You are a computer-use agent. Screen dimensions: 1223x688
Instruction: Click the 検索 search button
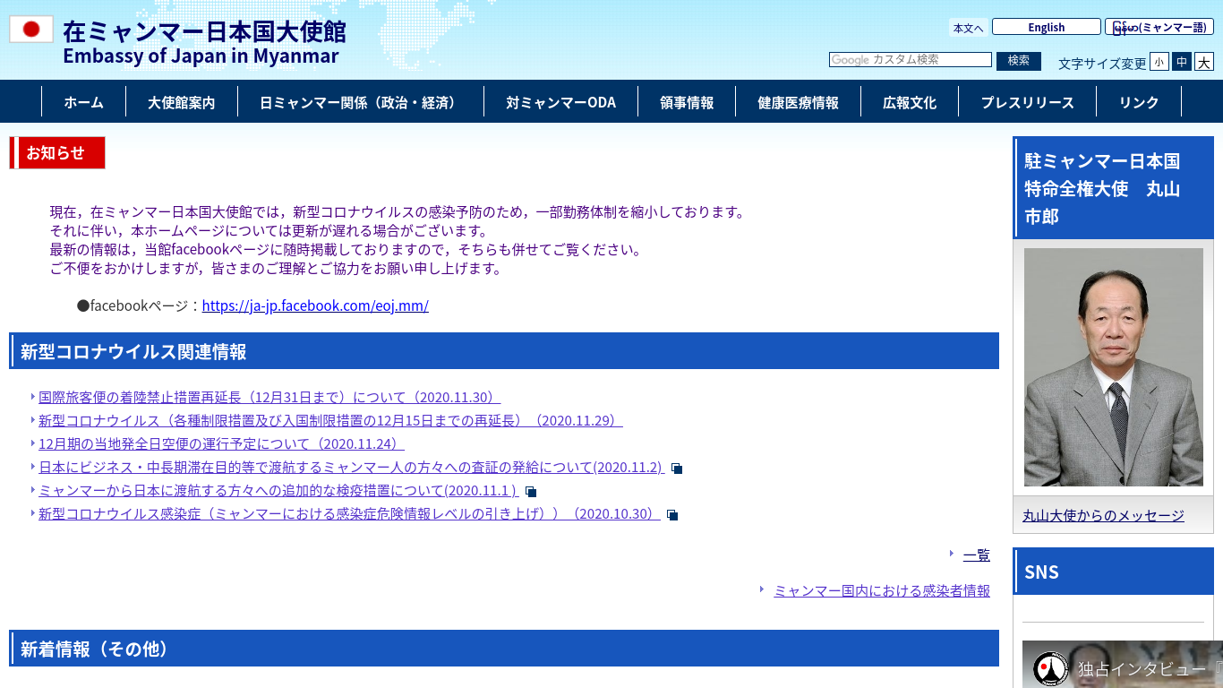click(x=1019, y=61)
